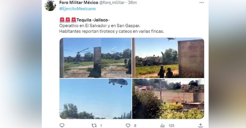The width and height of the screenshot is (246, 128).
Task: Open the top-left photo of landed helicopters
Action: [95, 58]
